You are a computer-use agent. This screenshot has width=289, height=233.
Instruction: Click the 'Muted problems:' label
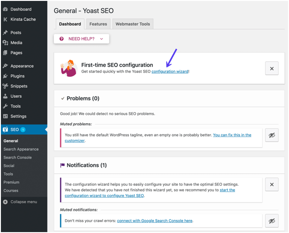[x=76, y=124]
